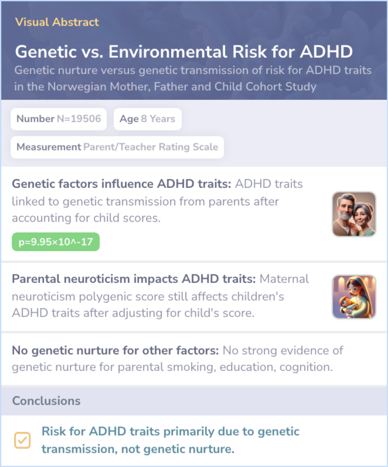388x467 pixels.
Task: Select the Age 8 Years tag
Action: pos(147,119)
